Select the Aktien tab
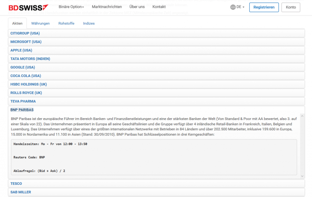The image size is (312, 197). pos(17,23)
